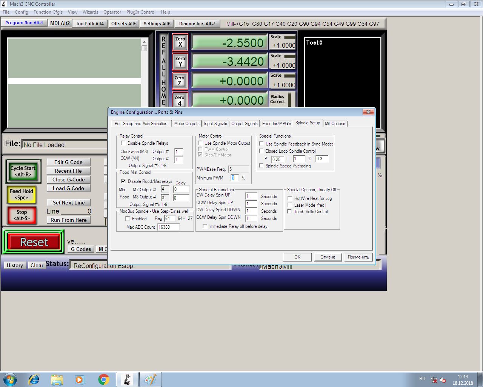Click Mach3 icon in taskbar
The image size is (483, 387).
[127, 379]
